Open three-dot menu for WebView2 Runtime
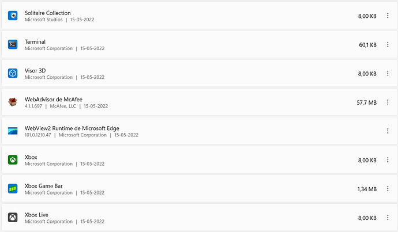 388,131
